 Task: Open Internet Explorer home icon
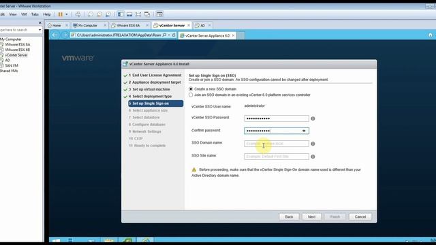pyautogui.click(x=430, y=35)
